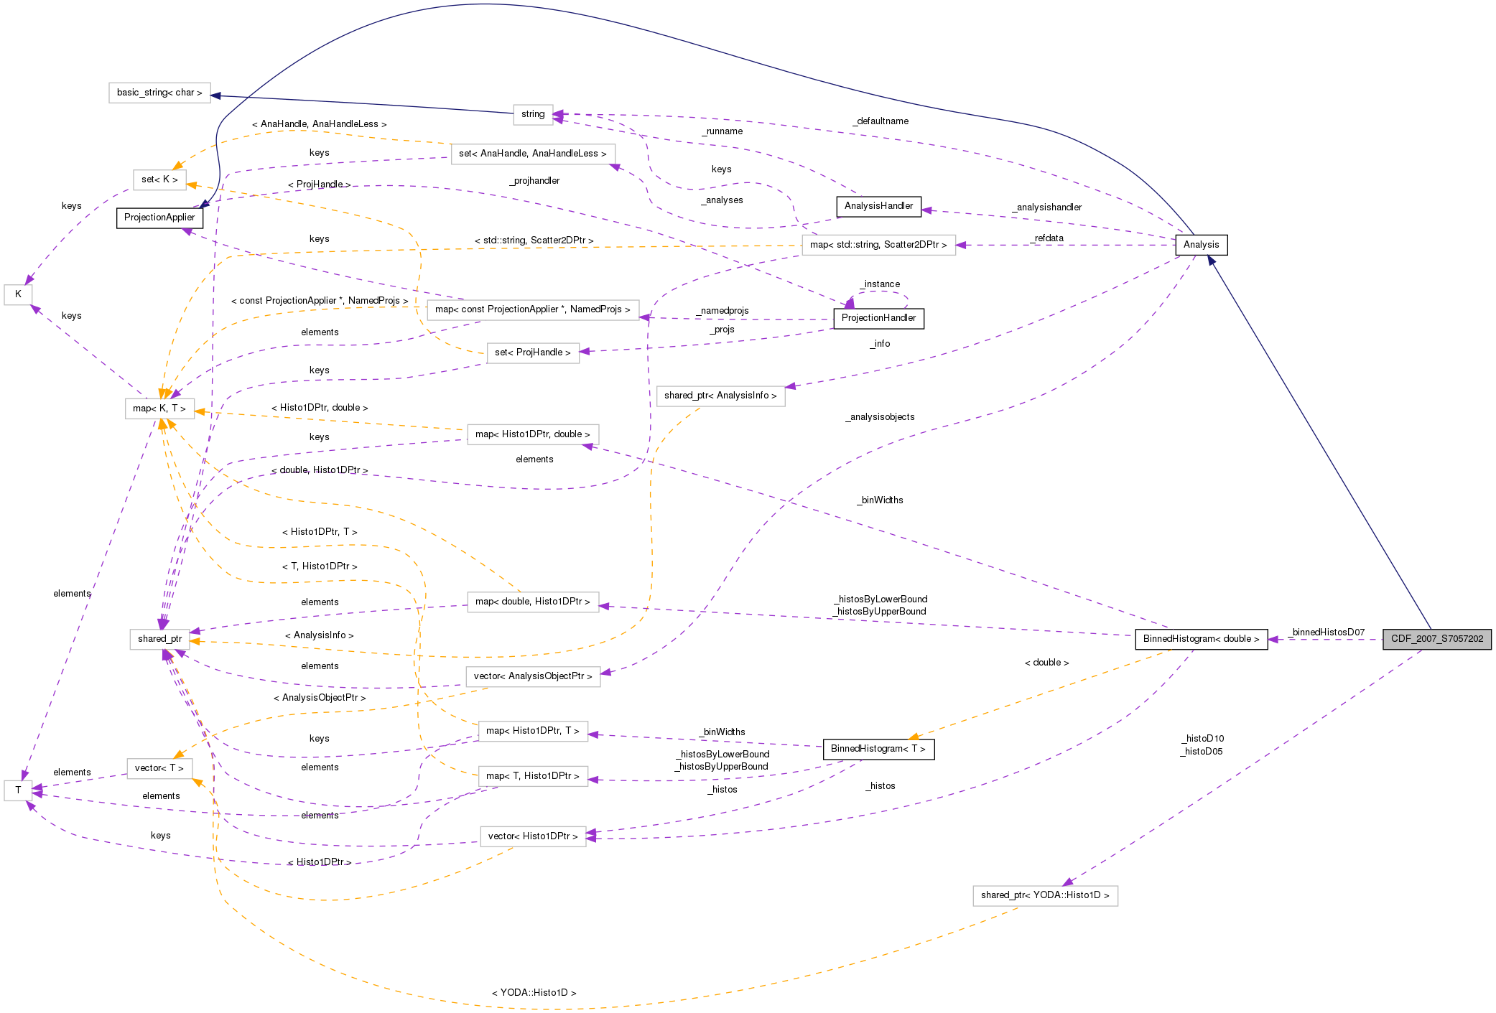Open the Analysis class node

(1202, 245)
